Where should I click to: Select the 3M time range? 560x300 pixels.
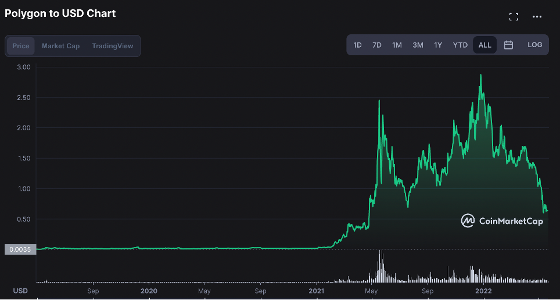pyautogui.click(x=418, y=45)
